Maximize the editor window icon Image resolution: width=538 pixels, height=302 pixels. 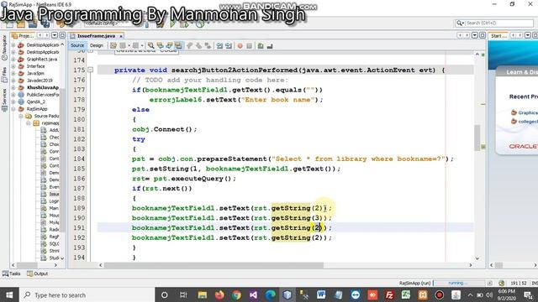[483, 35]
